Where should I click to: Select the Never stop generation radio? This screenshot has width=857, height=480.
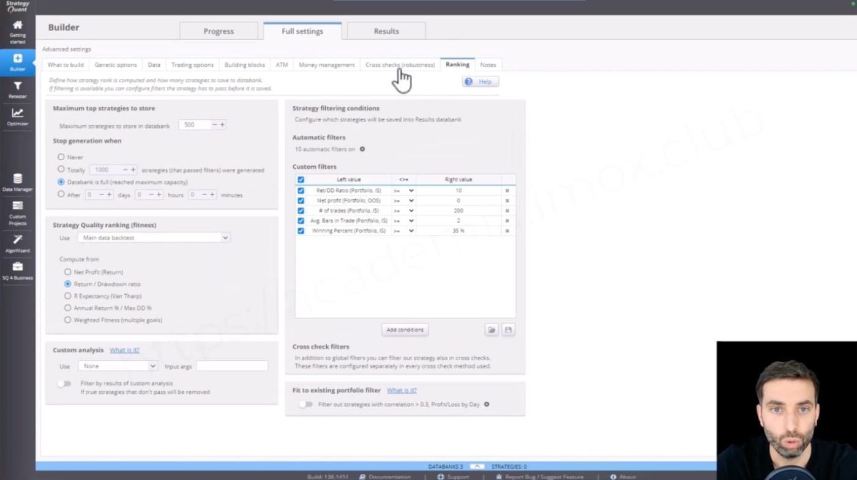click(x=61, y=157)
